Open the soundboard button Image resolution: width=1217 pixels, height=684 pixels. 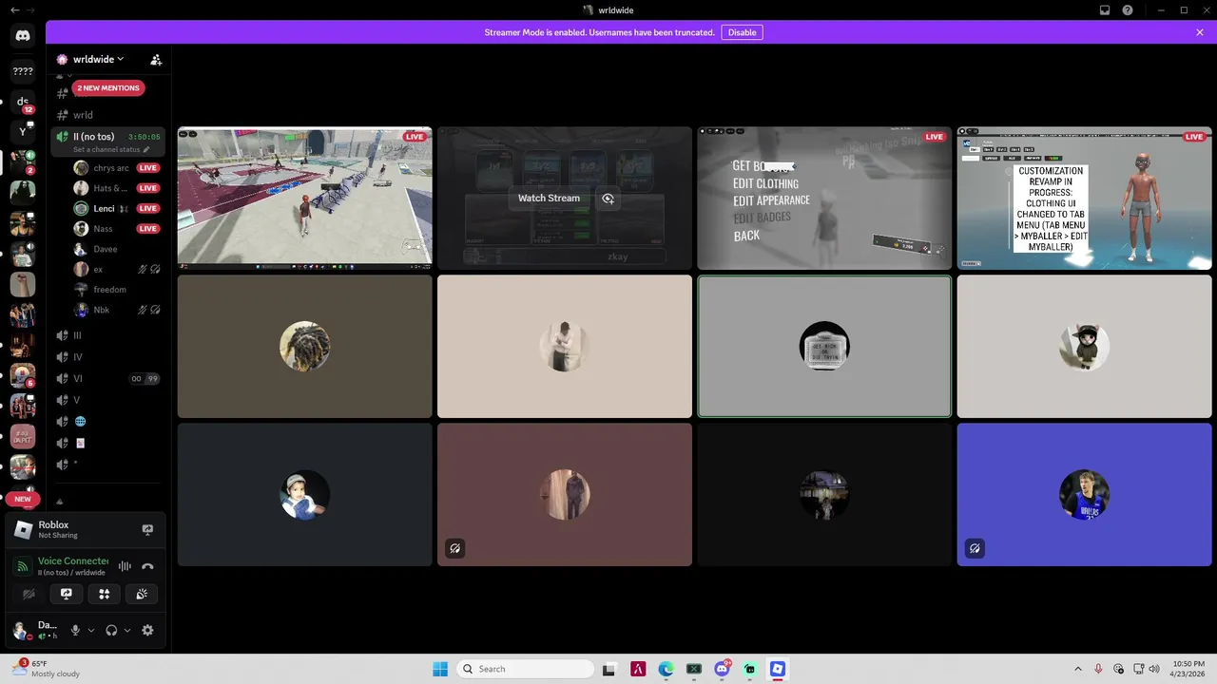point(142,594)
